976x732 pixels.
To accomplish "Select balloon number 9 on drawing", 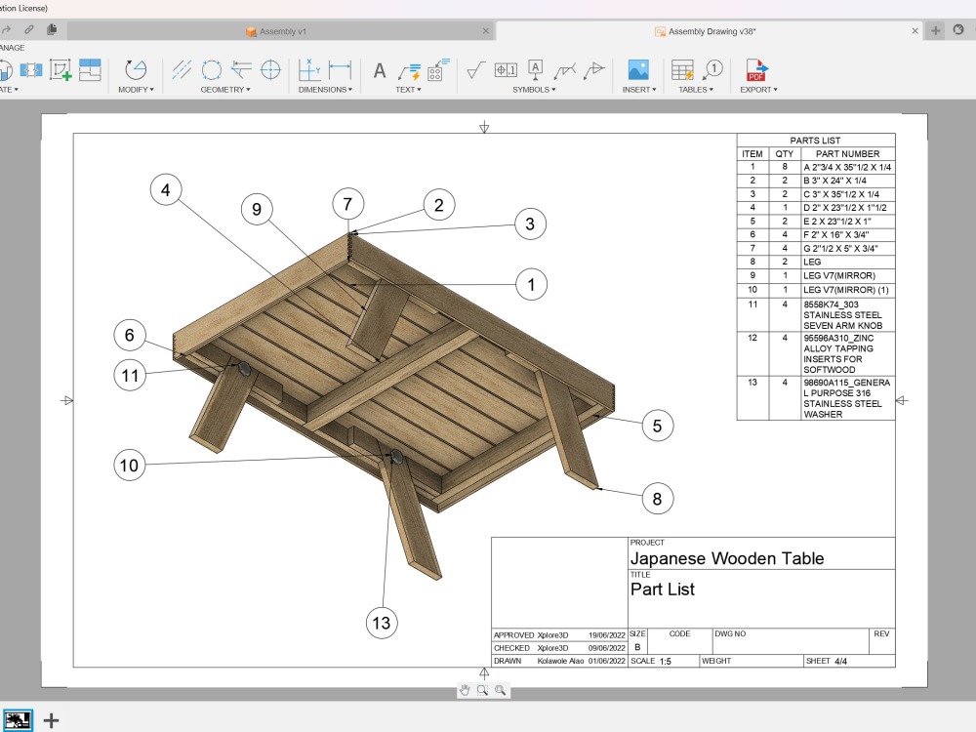I will coord(257,209).
